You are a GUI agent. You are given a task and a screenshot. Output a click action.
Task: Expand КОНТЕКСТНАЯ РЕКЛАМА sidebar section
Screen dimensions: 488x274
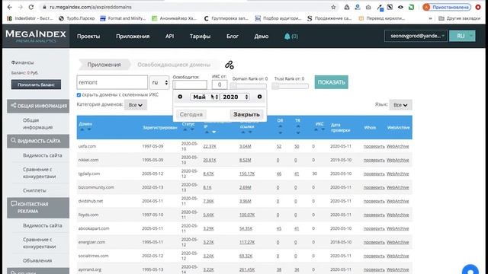point(38,208)
